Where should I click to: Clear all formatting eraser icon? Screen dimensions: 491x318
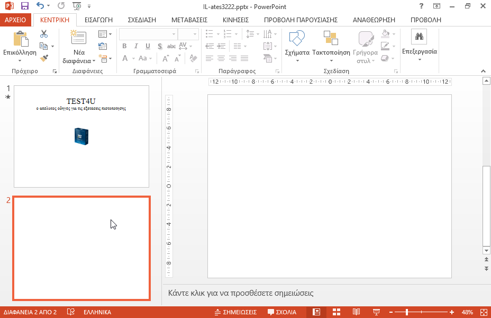[x=193, y=58]
